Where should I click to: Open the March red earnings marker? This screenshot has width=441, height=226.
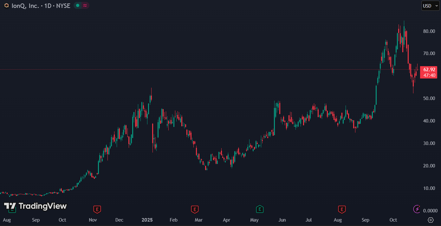195,209
